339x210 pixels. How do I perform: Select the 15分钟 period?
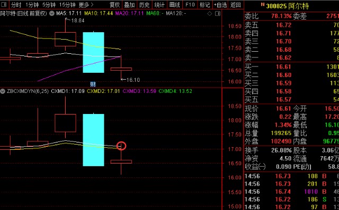click(67, 5)
